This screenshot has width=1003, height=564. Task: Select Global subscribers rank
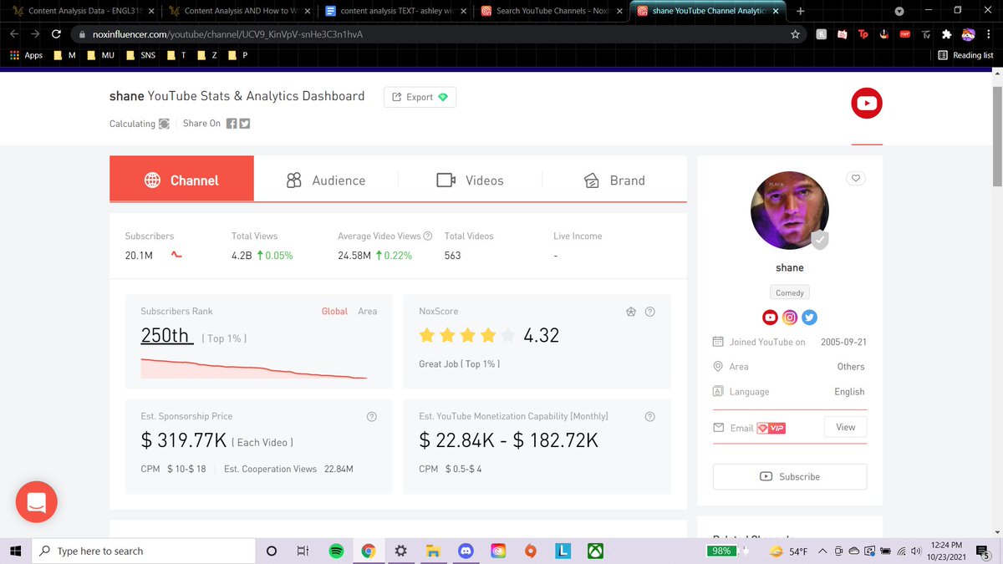pyautogui.click(x=334, y=312)
